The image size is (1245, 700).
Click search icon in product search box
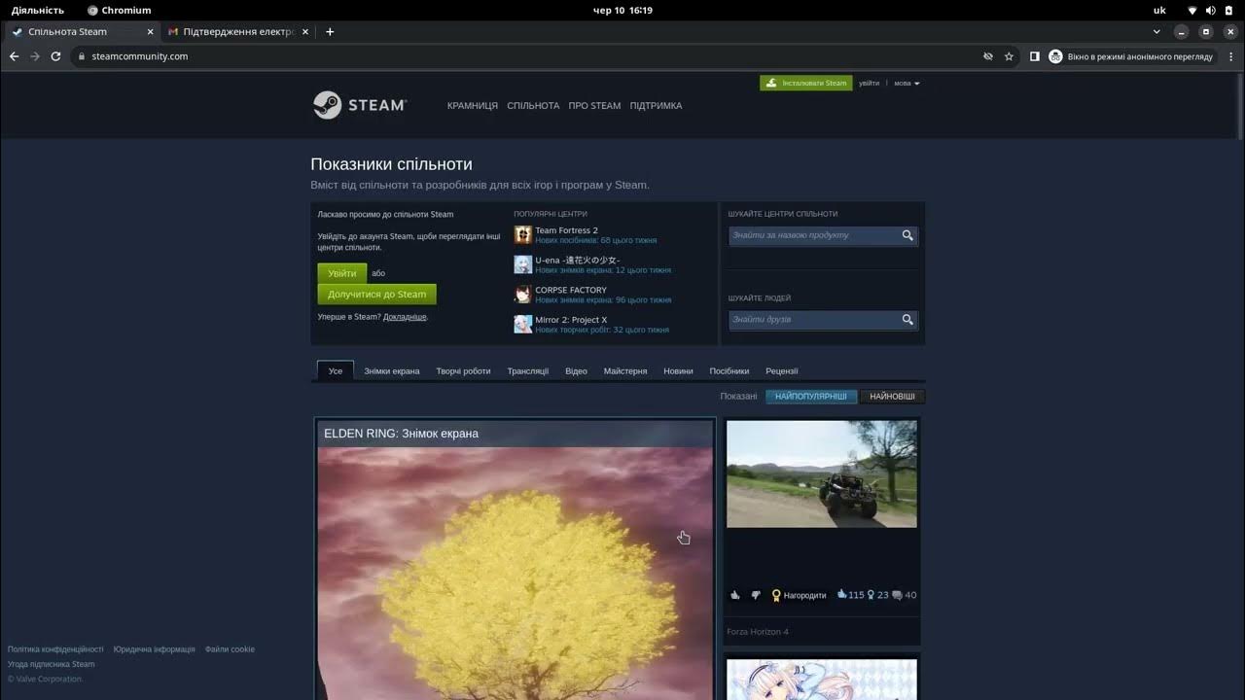907,235
